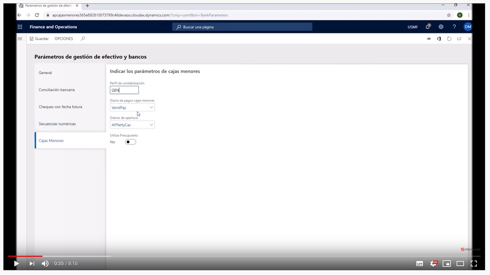Viewport: 490px width, 275px height.
Task: Click the video progress bar
Action: [245, 256]
